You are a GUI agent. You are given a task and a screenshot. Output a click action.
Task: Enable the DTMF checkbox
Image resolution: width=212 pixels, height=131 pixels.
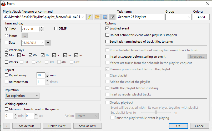[56, 29]
